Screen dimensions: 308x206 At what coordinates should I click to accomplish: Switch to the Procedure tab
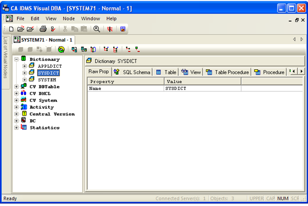coord(269,72)
